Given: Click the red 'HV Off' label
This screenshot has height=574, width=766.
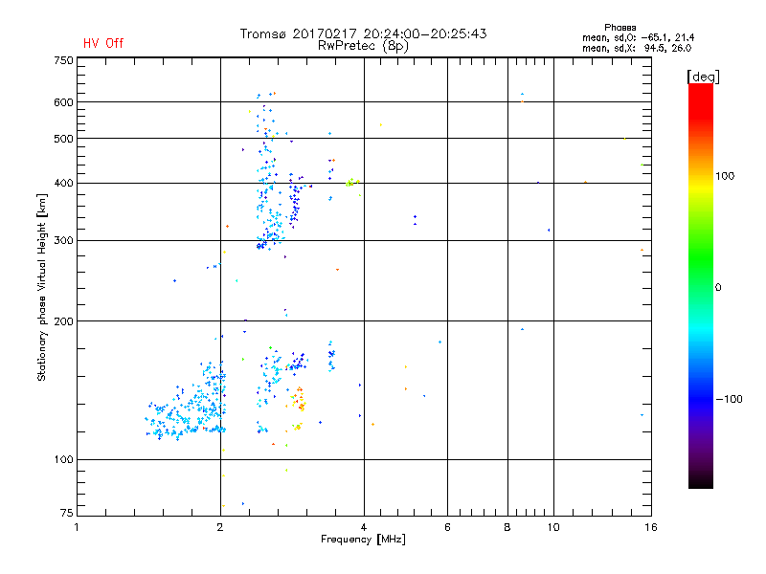Looking at the screenshot, I should 103,43.
